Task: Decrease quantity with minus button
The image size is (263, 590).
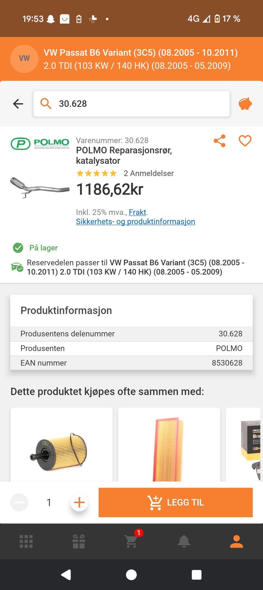Action: tap(19, 502)
